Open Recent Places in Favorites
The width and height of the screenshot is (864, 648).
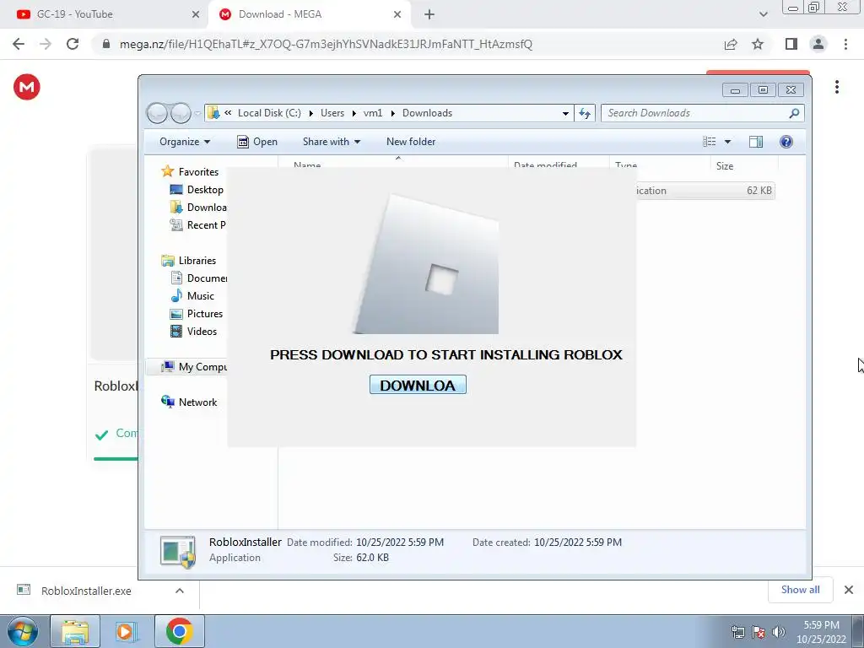198,224
